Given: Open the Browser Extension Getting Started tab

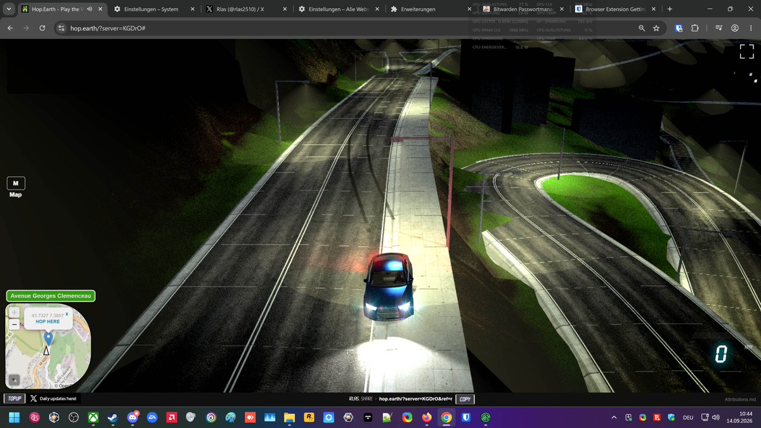Looking at the screenshot, I should coord(614,10).
